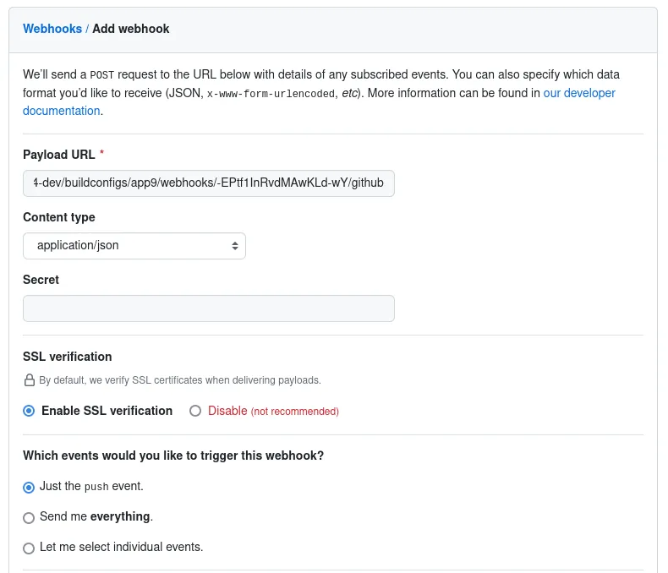Click the Add webhook breadcrumb title
This screenshot has width=668, height=573.
131,29
